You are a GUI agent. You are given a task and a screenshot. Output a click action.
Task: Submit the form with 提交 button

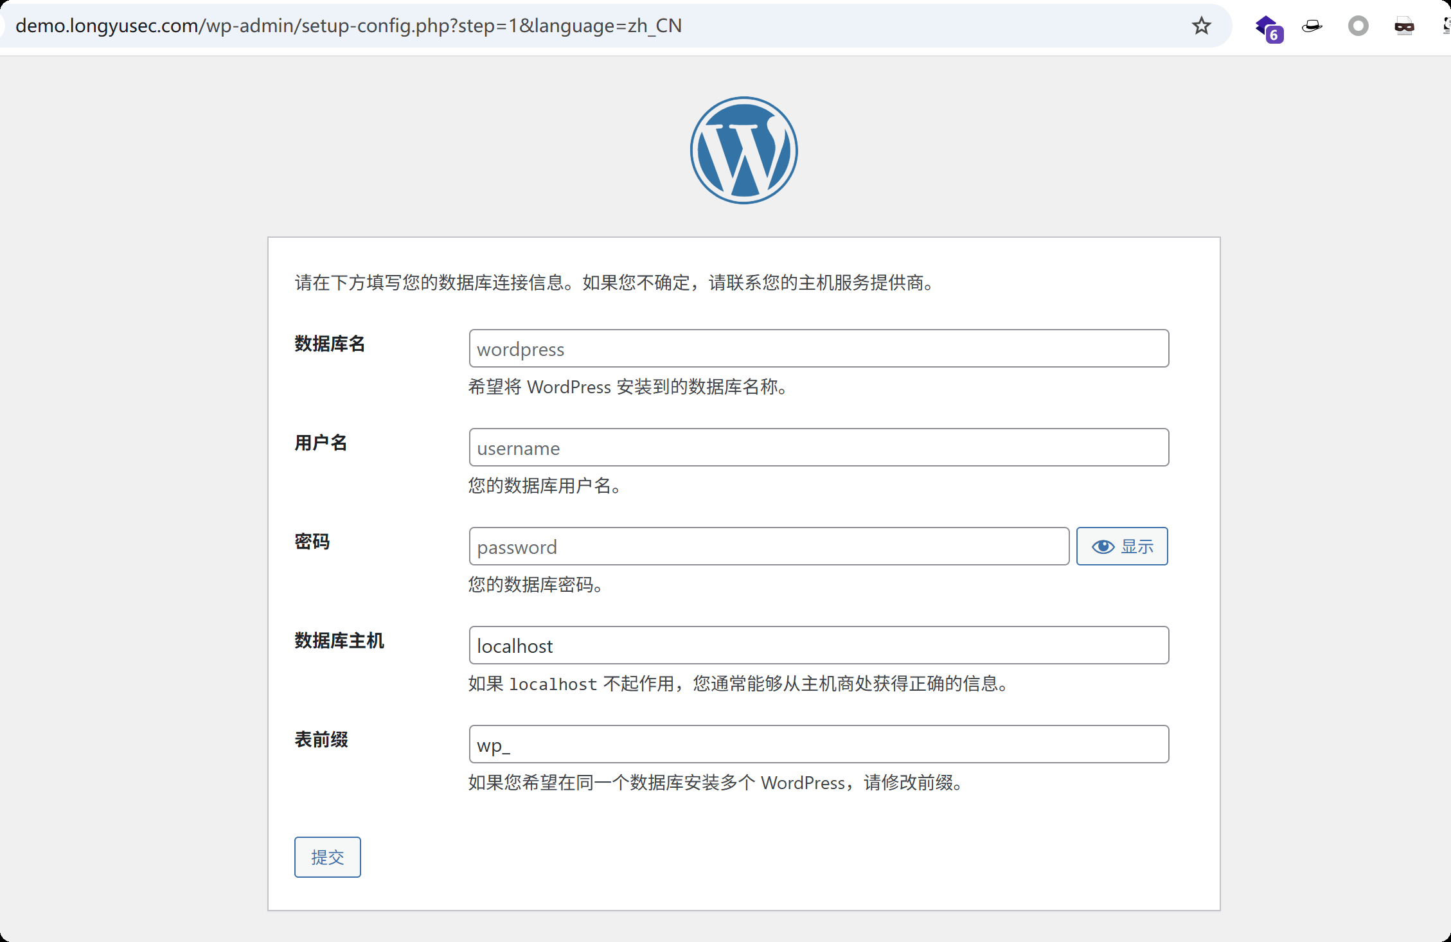tap(327, 857)
